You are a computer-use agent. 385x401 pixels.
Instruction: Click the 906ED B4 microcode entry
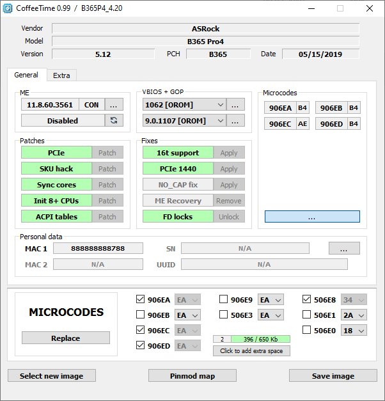pyautogui.click(x=338, y=124)
